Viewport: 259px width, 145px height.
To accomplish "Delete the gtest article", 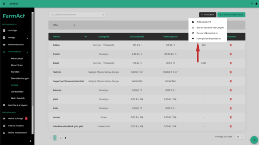I will (231, 99).
